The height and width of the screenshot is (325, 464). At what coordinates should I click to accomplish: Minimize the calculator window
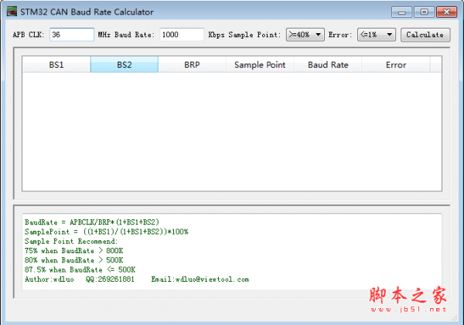pos(401,12)
